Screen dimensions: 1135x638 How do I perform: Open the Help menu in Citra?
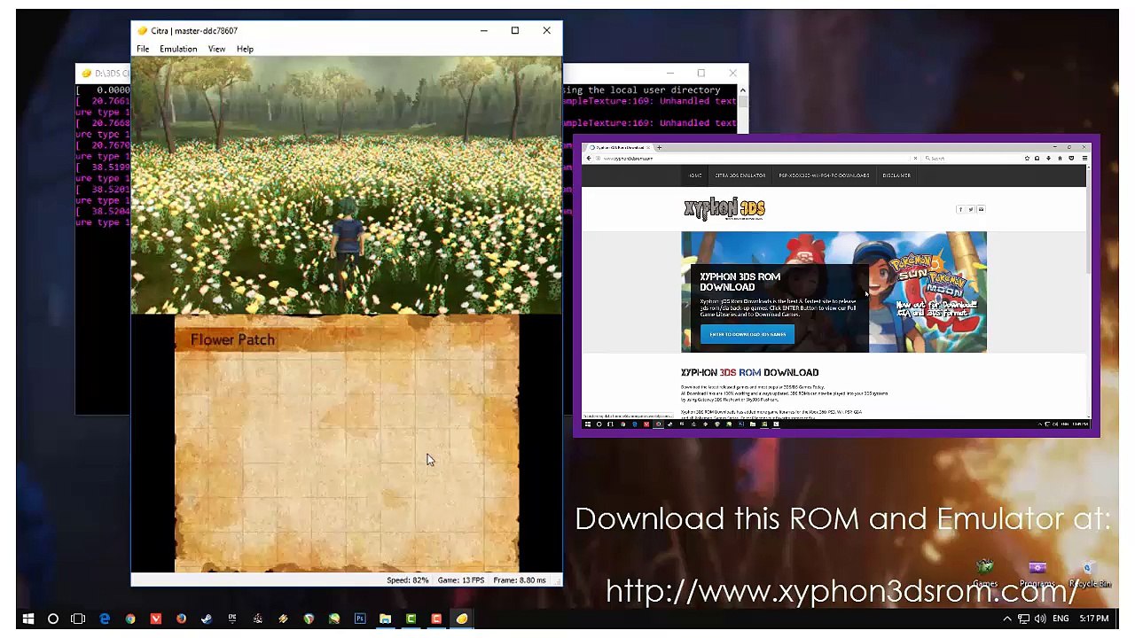pyautogui.click(x=245, y=49)
